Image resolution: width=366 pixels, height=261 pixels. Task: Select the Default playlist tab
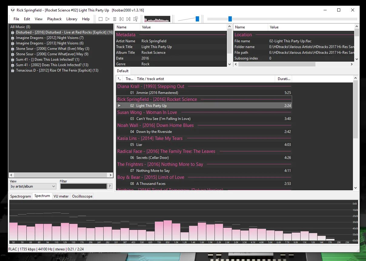[123, 71]
